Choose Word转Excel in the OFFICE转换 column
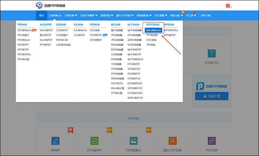259x156 pixels. (153, 30)
